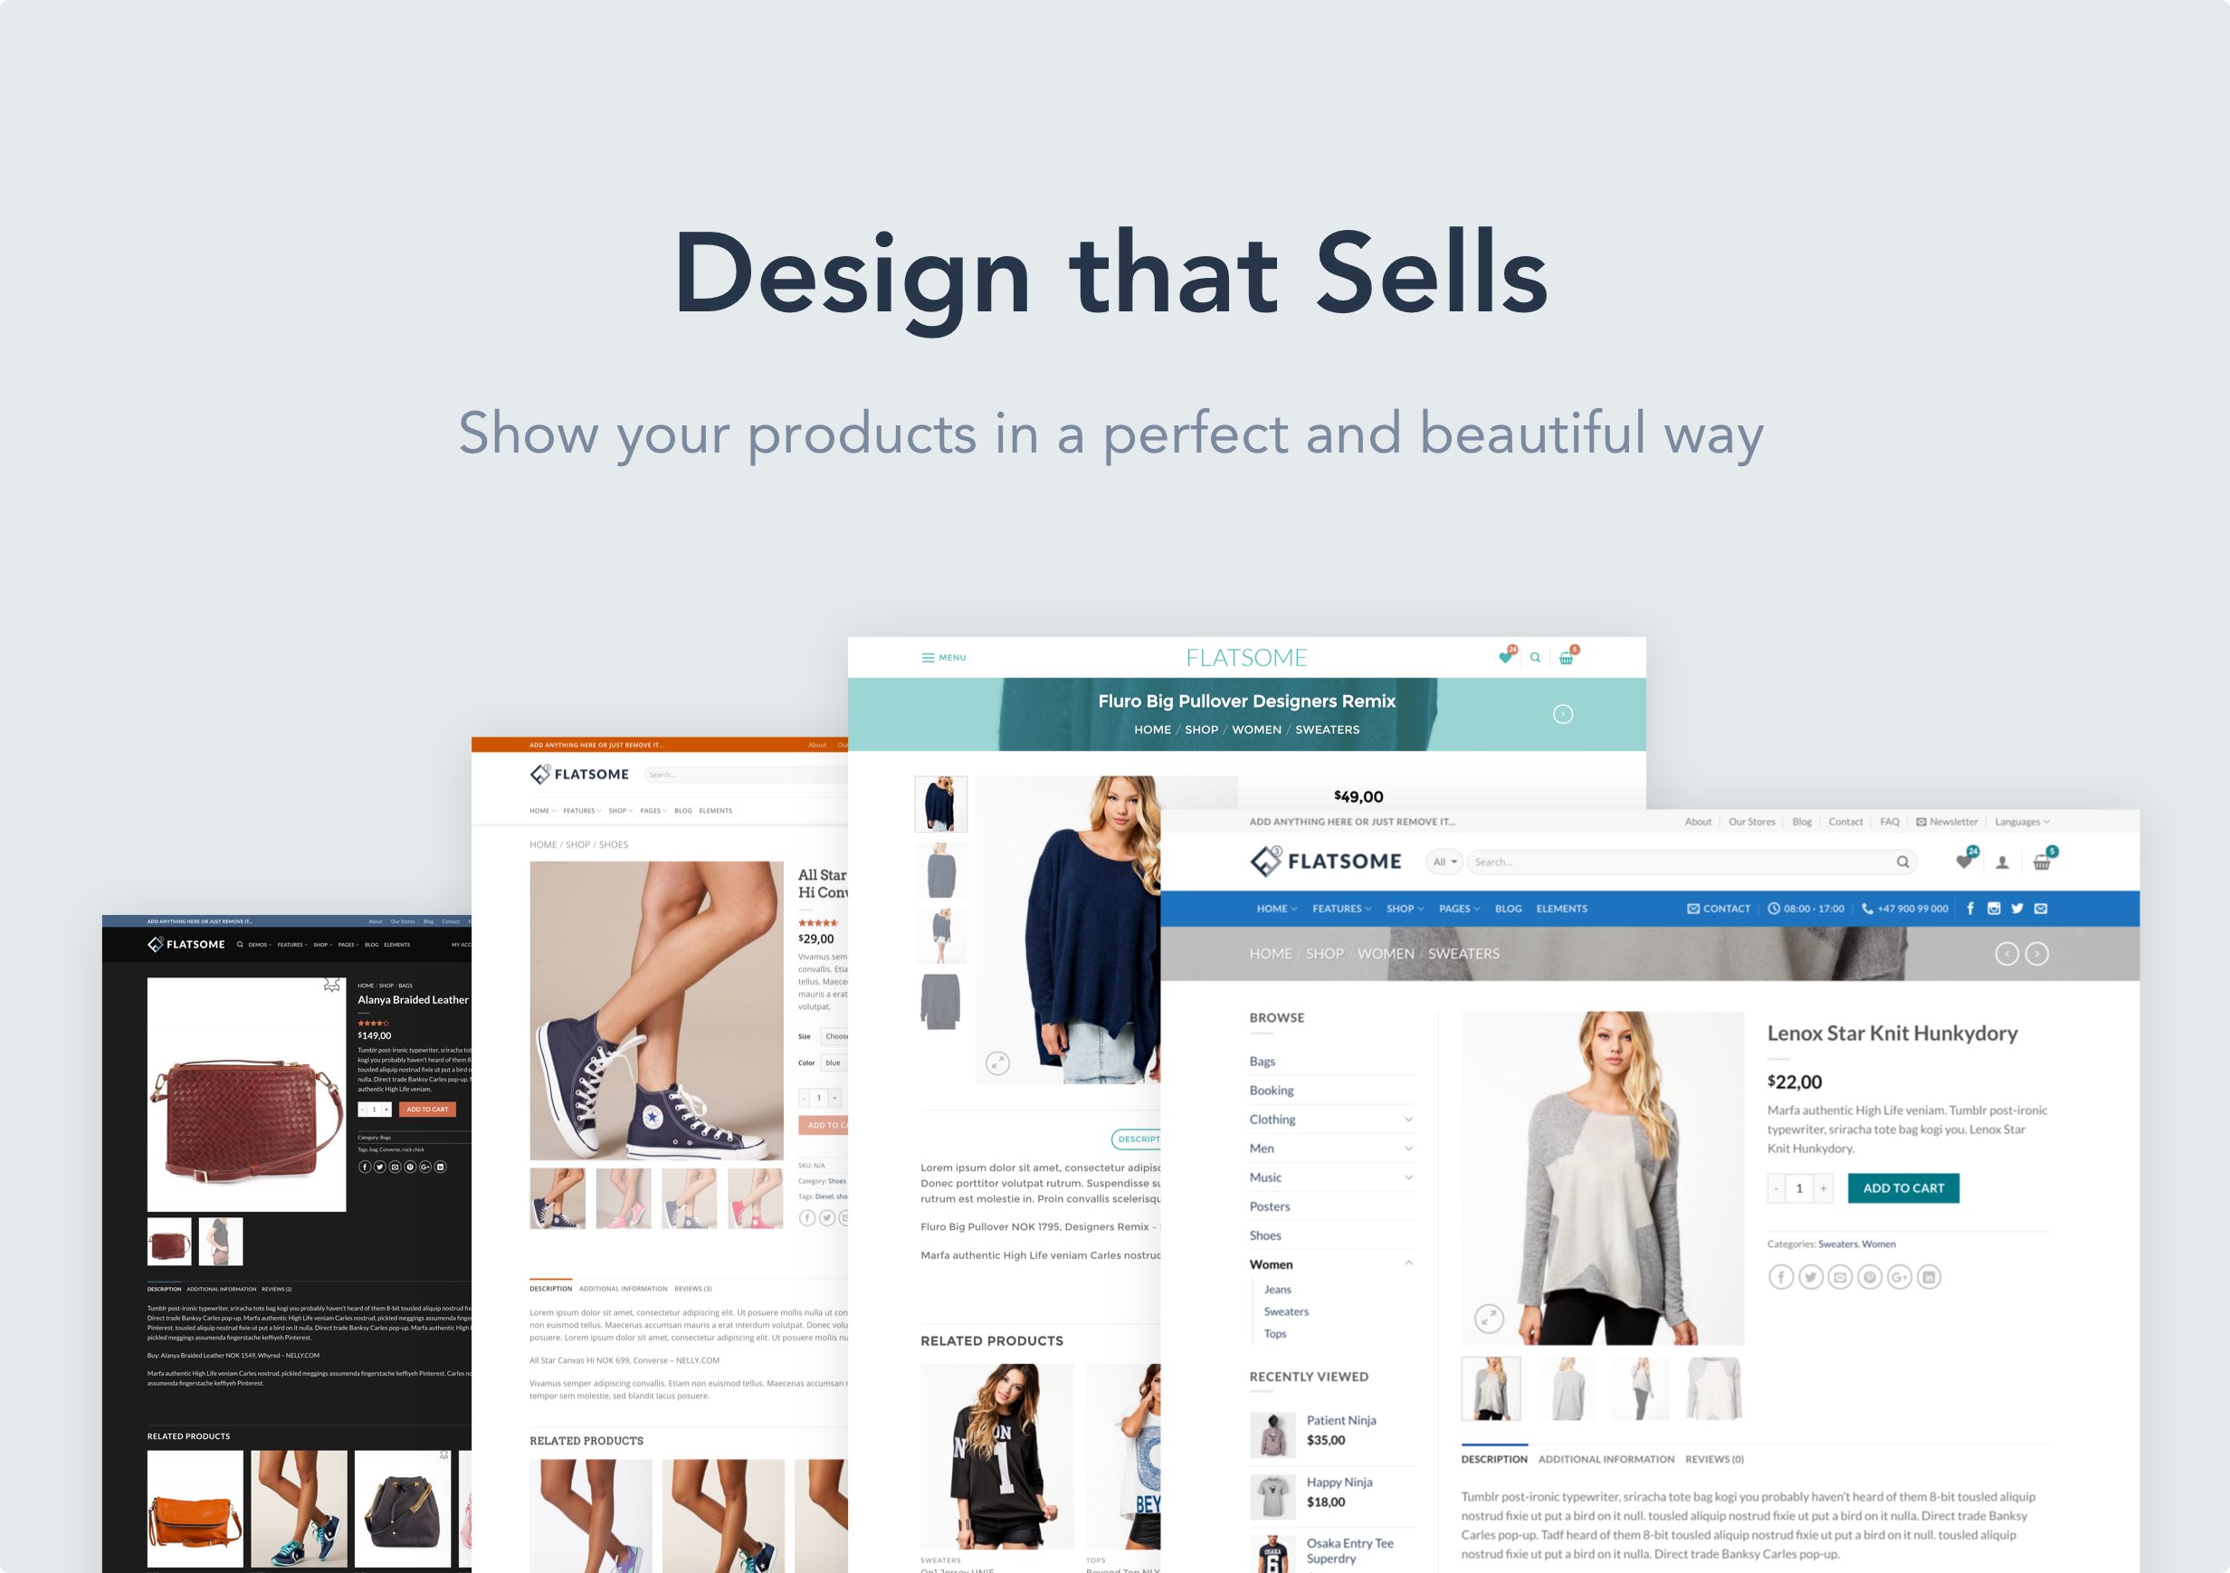
Task: Click ADD TO CART button for Lenox Knit
Action: pos(1903,1188)
